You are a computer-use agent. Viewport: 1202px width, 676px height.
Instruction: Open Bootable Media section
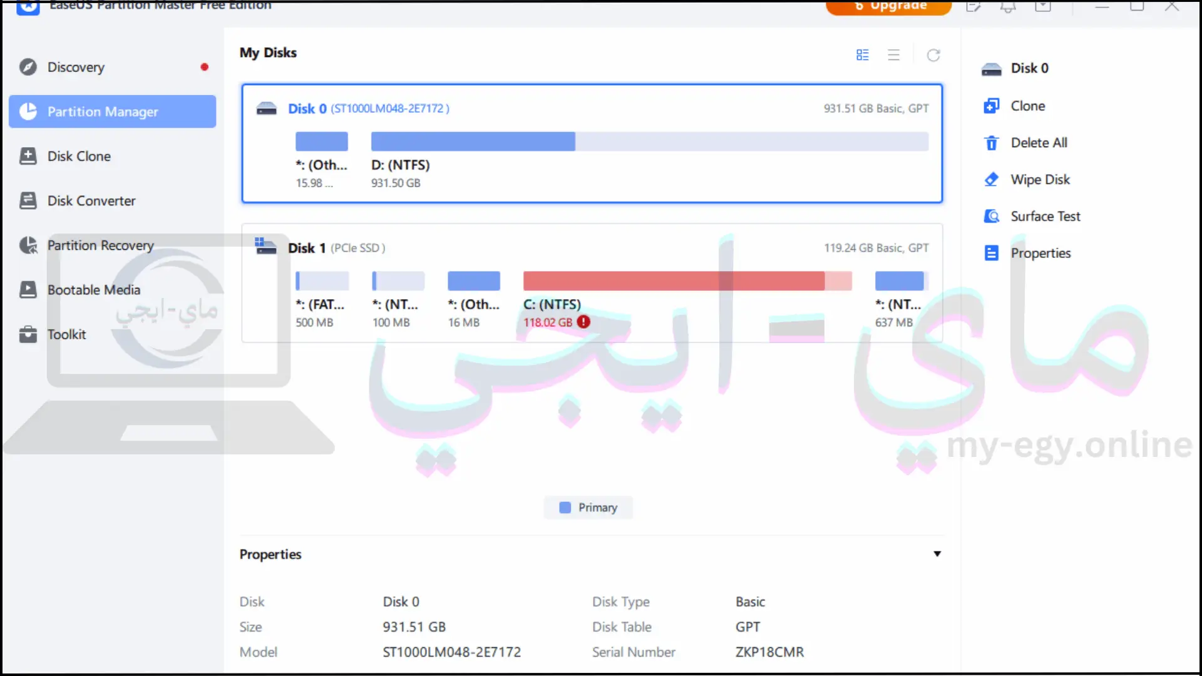point(113,289)
